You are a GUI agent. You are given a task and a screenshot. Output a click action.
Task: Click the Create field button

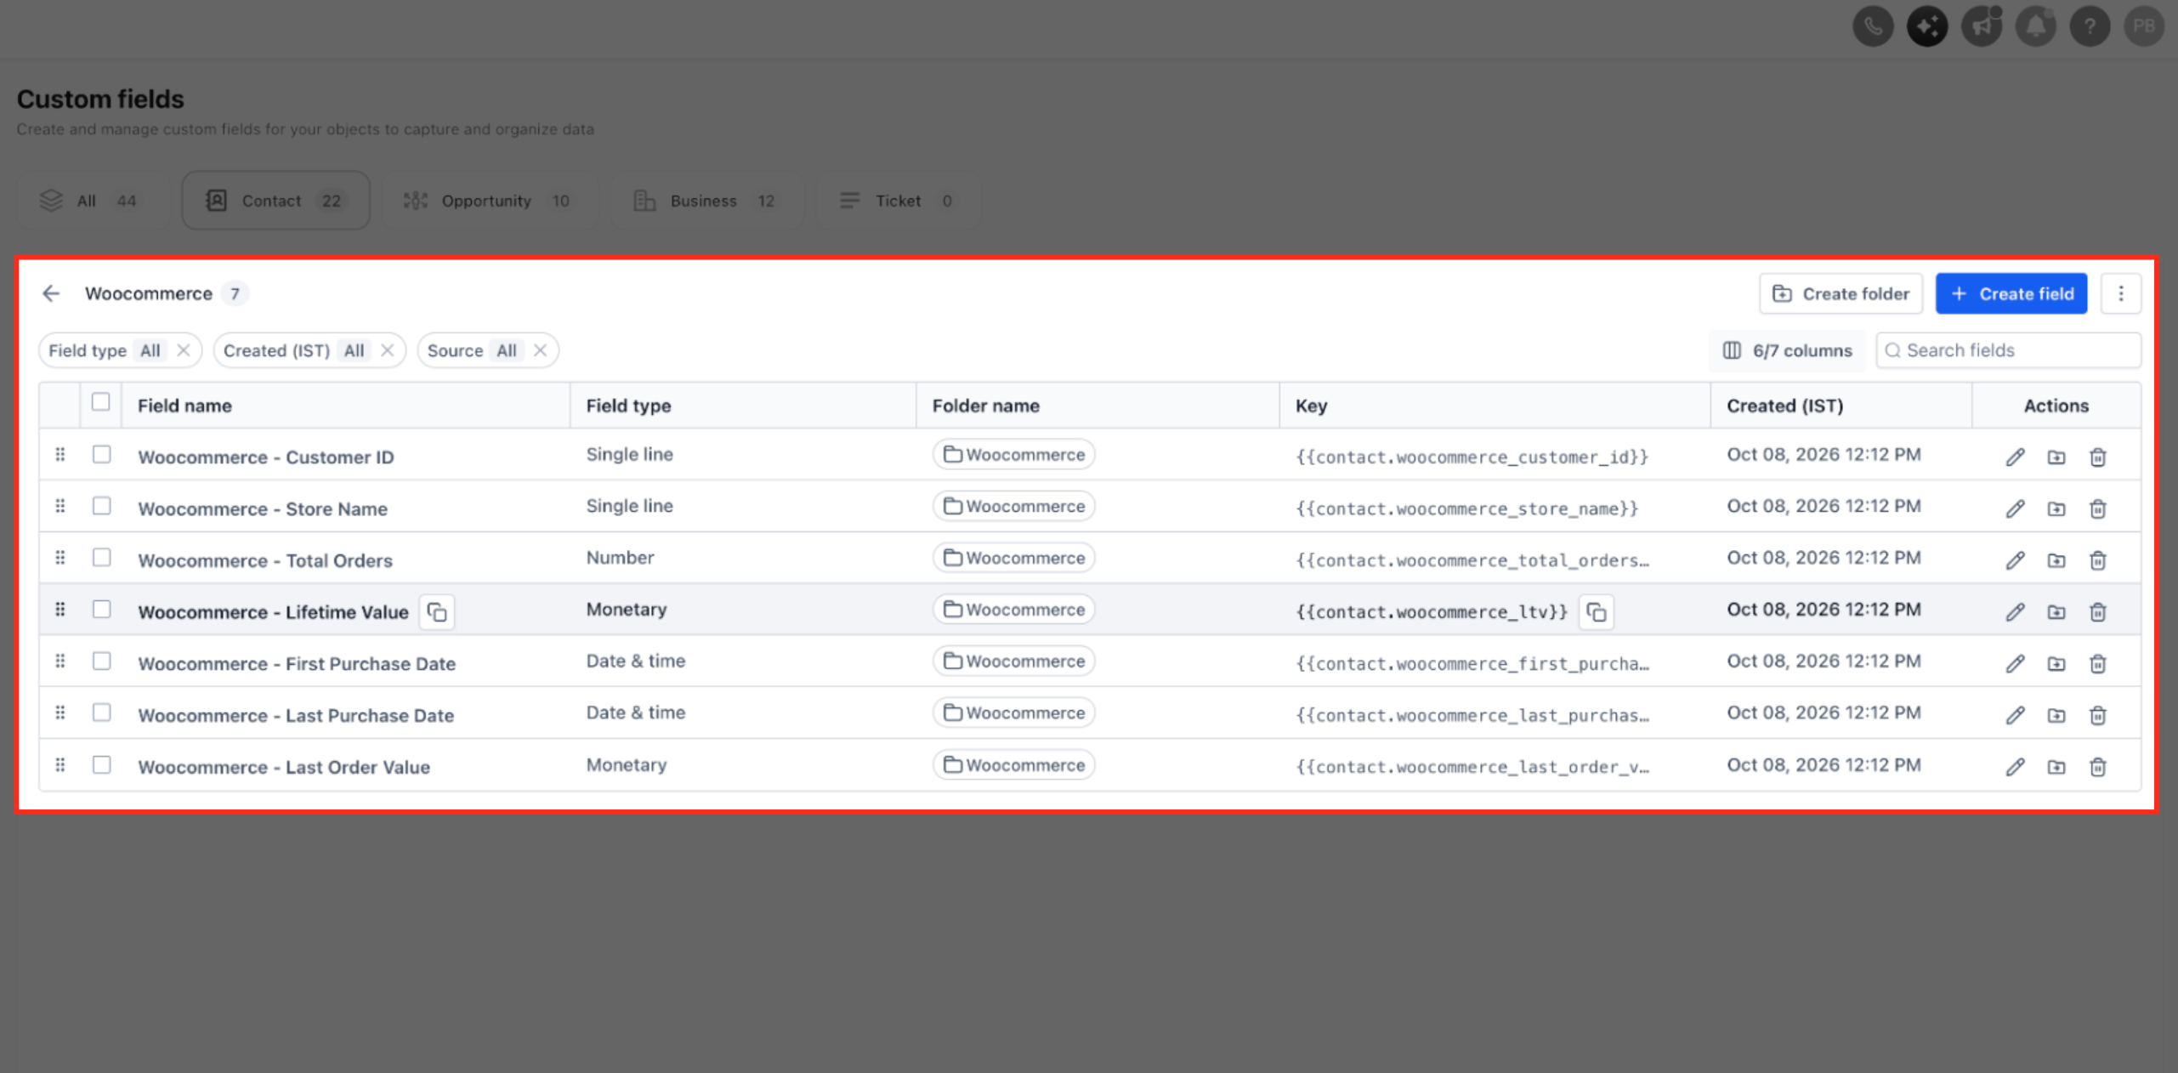[2011, 293]
